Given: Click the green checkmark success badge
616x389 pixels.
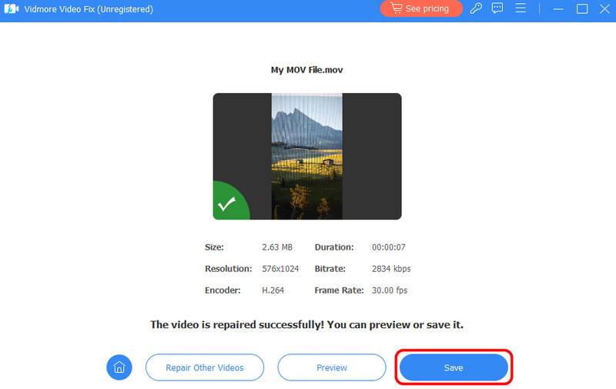Looking at the screenshot, I should pyautogui.click(x=227, y=204).
